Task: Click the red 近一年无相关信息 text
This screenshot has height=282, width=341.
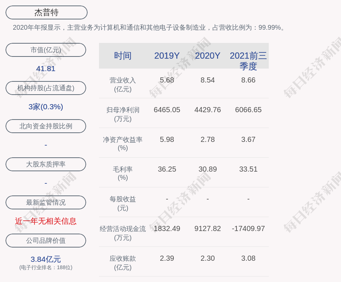Action: tap(46, 221)
